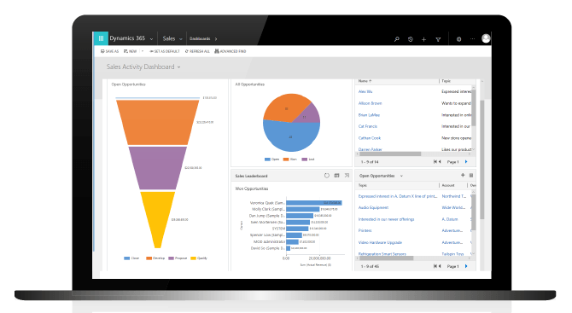Open recent items history icon in top bar
572x313 pixels.
tap(411, 39)
